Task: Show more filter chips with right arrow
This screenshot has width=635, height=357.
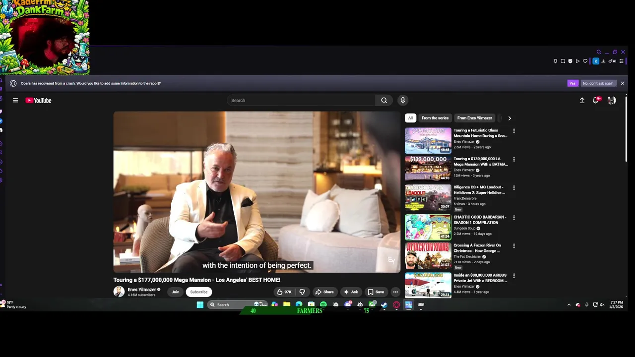Action: tap(509, 118)
